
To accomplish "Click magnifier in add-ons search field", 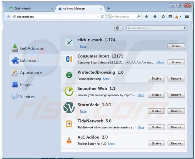I will (185, 28).
